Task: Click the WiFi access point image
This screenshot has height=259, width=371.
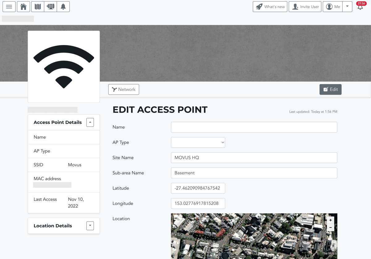Action: [64, 66]
